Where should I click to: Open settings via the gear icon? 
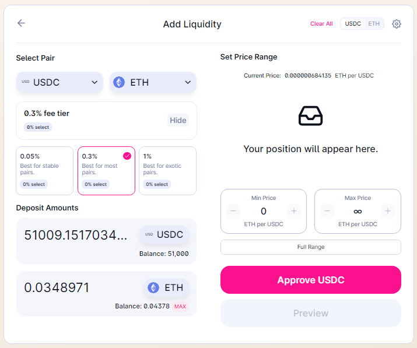point(396,24)
